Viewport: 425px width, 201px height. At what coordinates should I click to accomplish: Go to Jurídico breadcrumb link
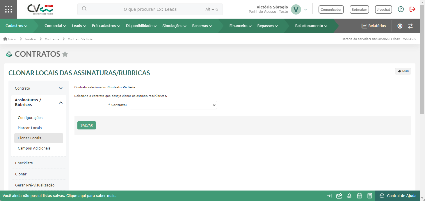31,39
